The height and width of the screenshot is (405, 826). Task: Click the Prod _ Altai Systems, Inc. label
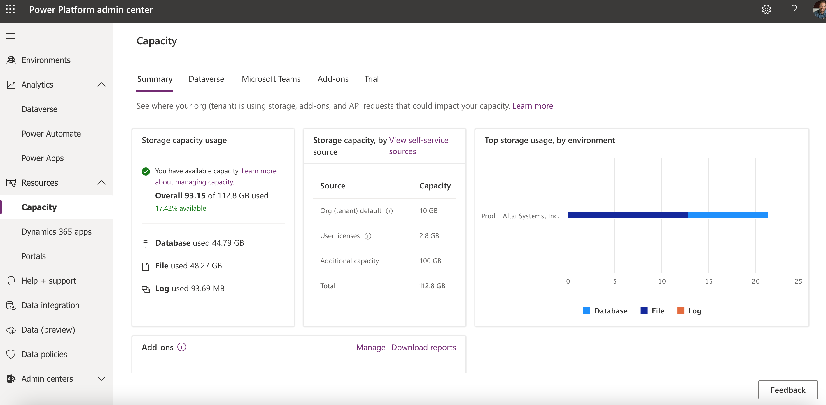(520, 216)
